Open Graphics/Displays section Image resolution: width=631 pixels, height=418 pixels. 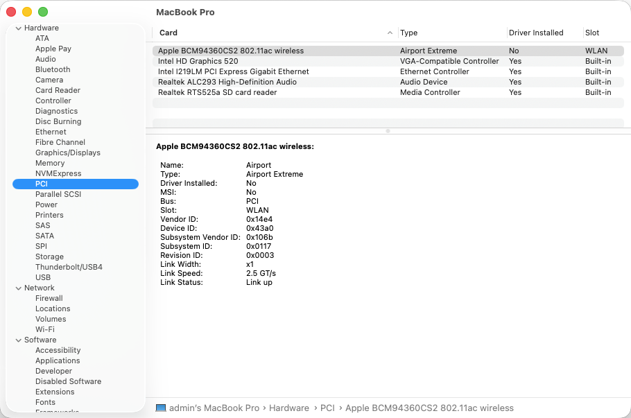coord(68,153)
